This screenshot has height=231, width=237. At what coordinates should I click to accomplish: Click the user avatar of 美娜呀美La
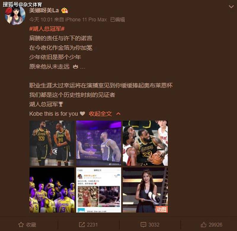(15, 16)
